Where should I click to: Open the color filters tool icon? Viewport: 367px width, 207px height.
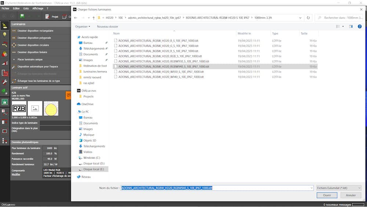coord(5,54)
